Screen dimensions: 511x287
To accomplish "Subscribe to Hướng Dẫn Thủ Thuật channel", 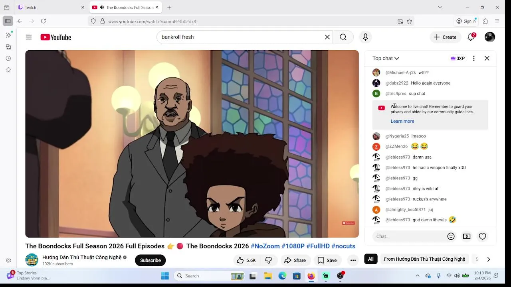I will pos(151,260).
